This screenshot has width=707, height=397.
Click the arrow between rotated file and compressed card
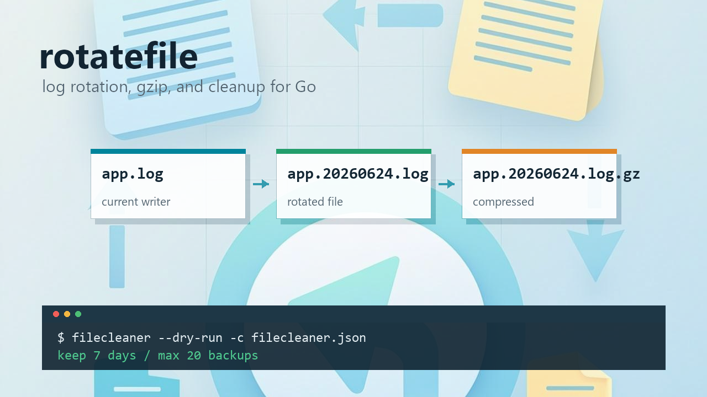446,184
